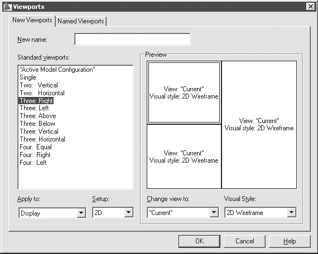318x254 pixels.
Task: Choose Two: Vertical viewport layout
Action: [x=38, y=85]
